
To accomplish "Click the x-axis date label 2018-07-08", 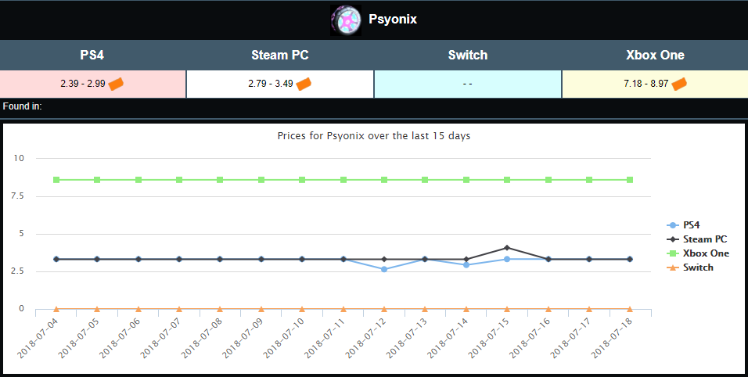I will (202, 339).
